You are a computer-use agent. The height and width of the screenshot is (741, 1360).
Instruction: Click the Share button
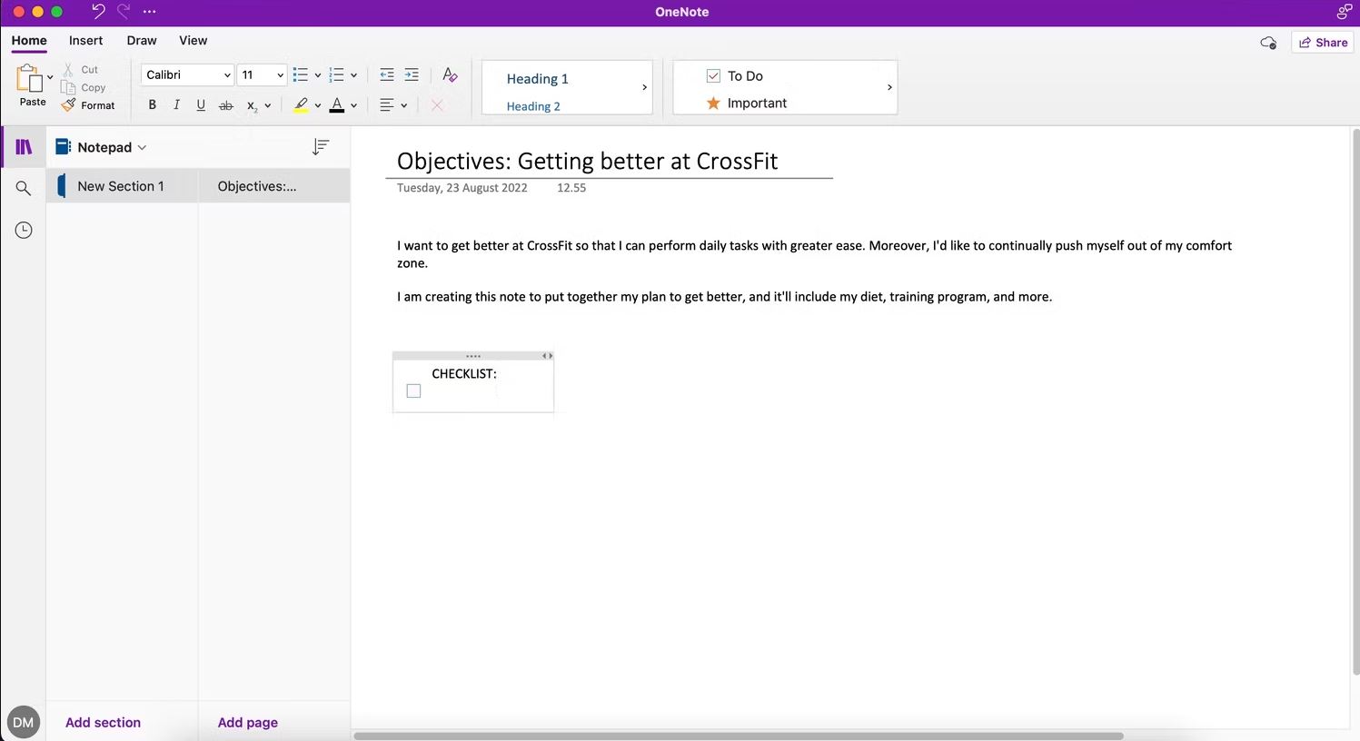pyautogui.click(x=1323, y=43)
